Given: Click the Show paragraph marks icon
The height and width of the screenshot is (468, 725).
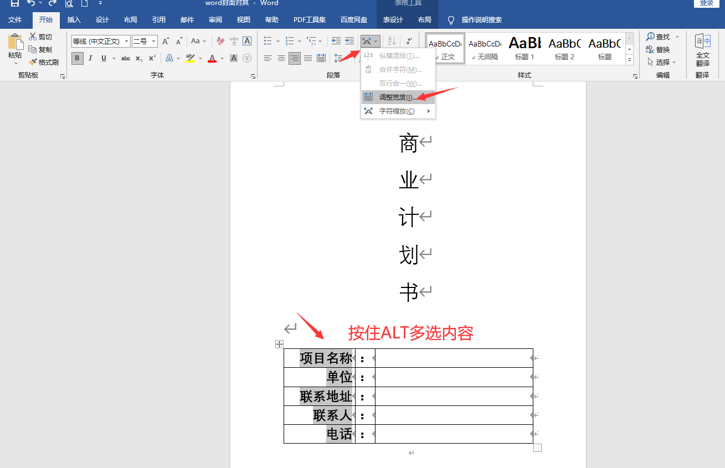Looking at the screenshot, I should click(x=409, y=41).
